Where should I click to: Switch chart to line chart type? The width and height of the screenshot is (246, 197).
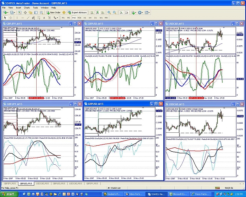(103, 13)
